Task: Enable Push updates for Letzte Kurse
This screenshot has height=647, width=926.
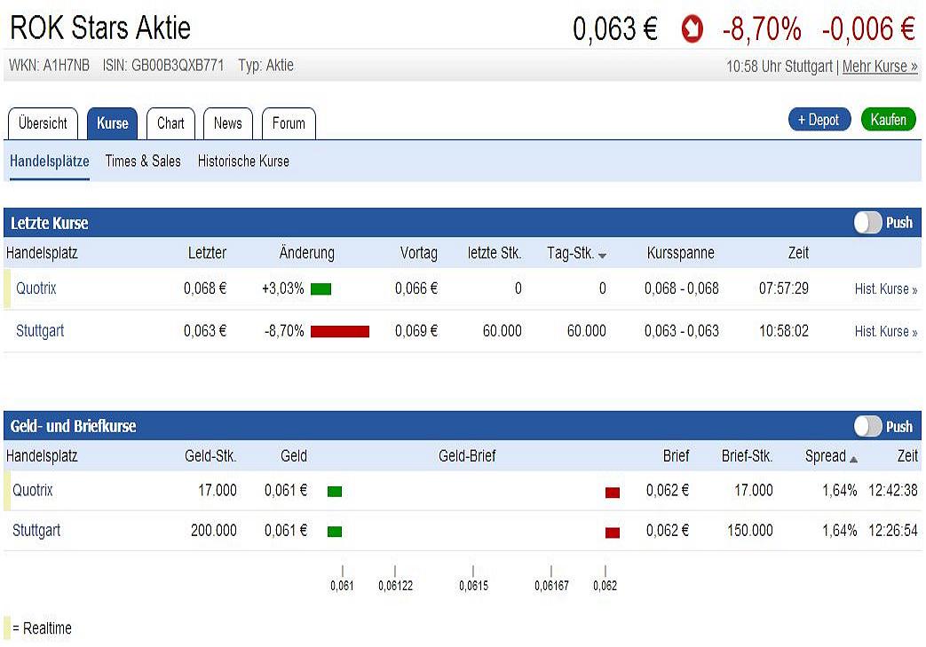Action: coord(868,223)
